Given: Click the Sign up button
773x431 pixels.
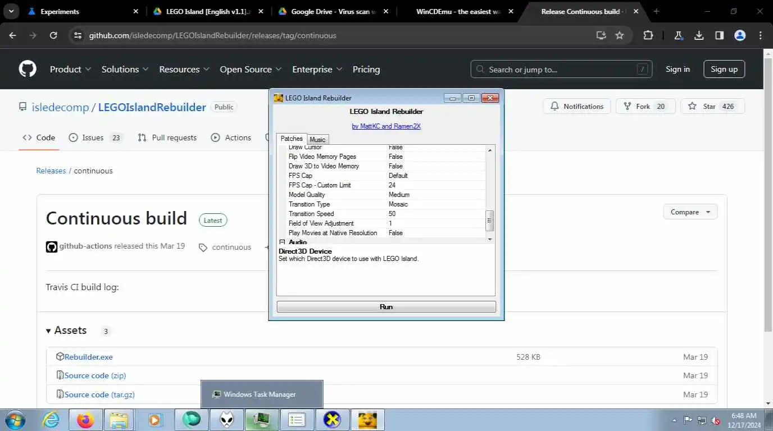Looking at the screenshot, I should 724,69.
